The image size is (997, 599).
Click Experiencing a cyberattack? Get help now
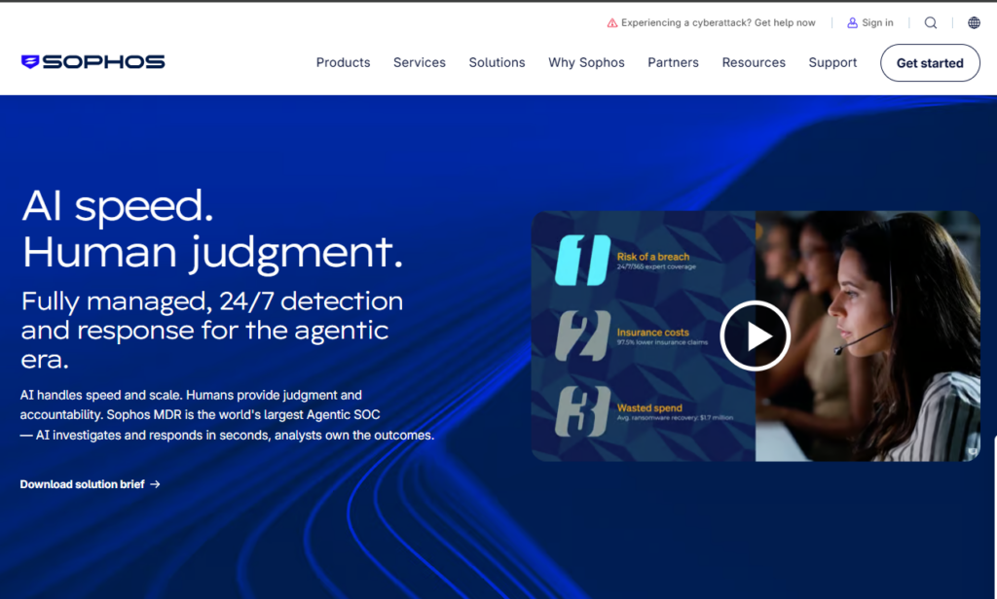click(718, 23)
